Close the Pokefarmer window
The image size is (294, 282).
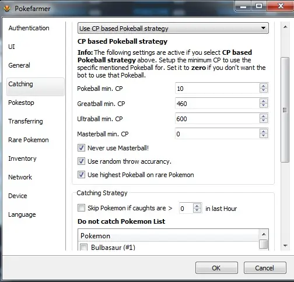point(281,6)
